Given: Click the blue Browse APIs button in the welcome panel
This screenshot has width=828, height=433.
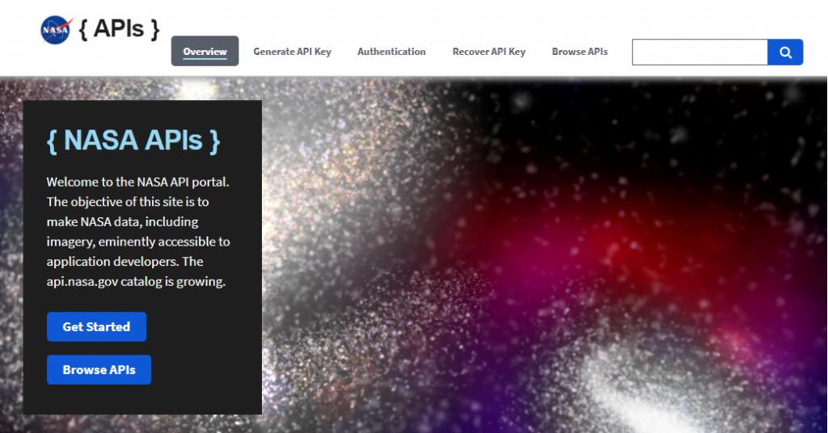Looking at the screenshot, I should [99, 370].
